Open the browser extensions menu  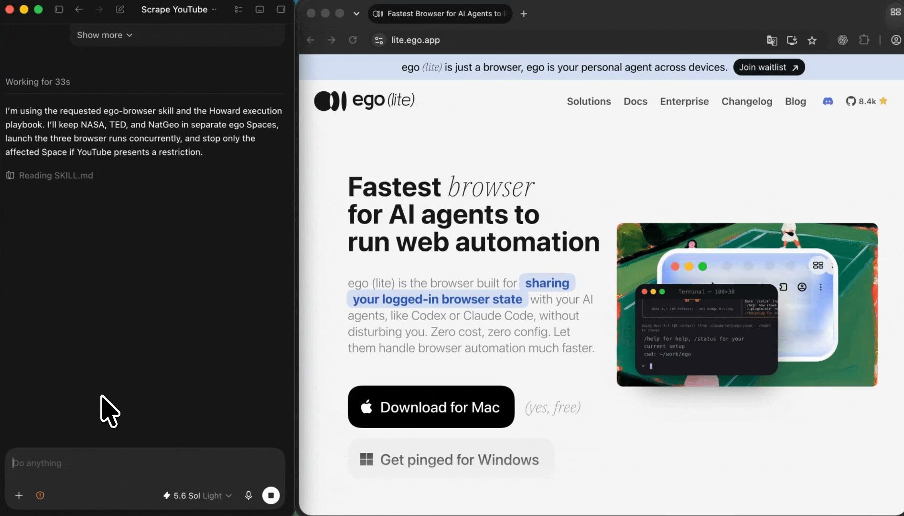coord(864,40)
